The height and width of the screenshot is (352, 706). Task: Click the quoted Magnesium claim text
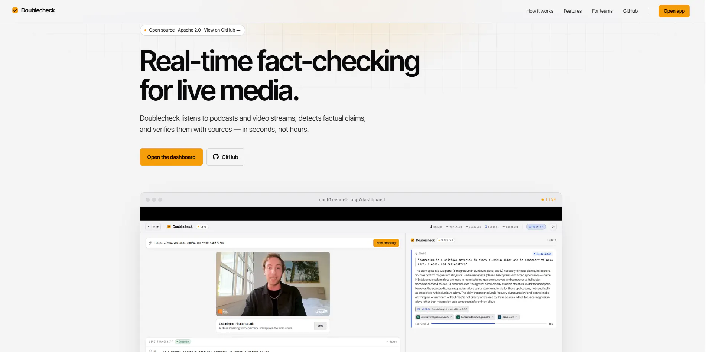pos(485,262)
